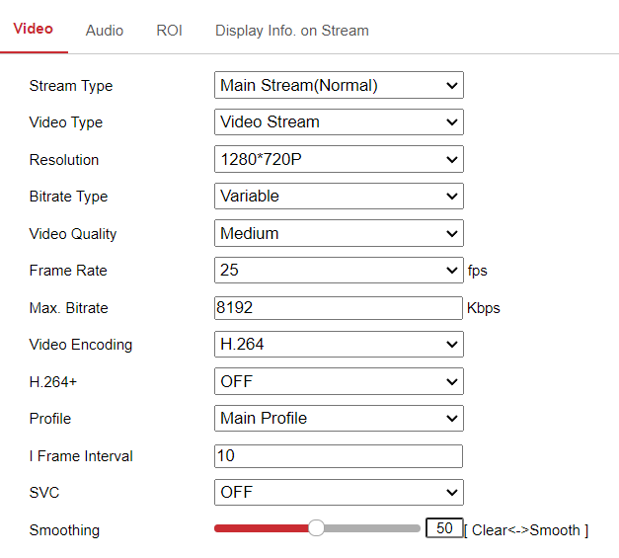The width and height of the screenshot is (619, 558).
Task: Click the H.264+ label
Action: (x=53, y=382)
